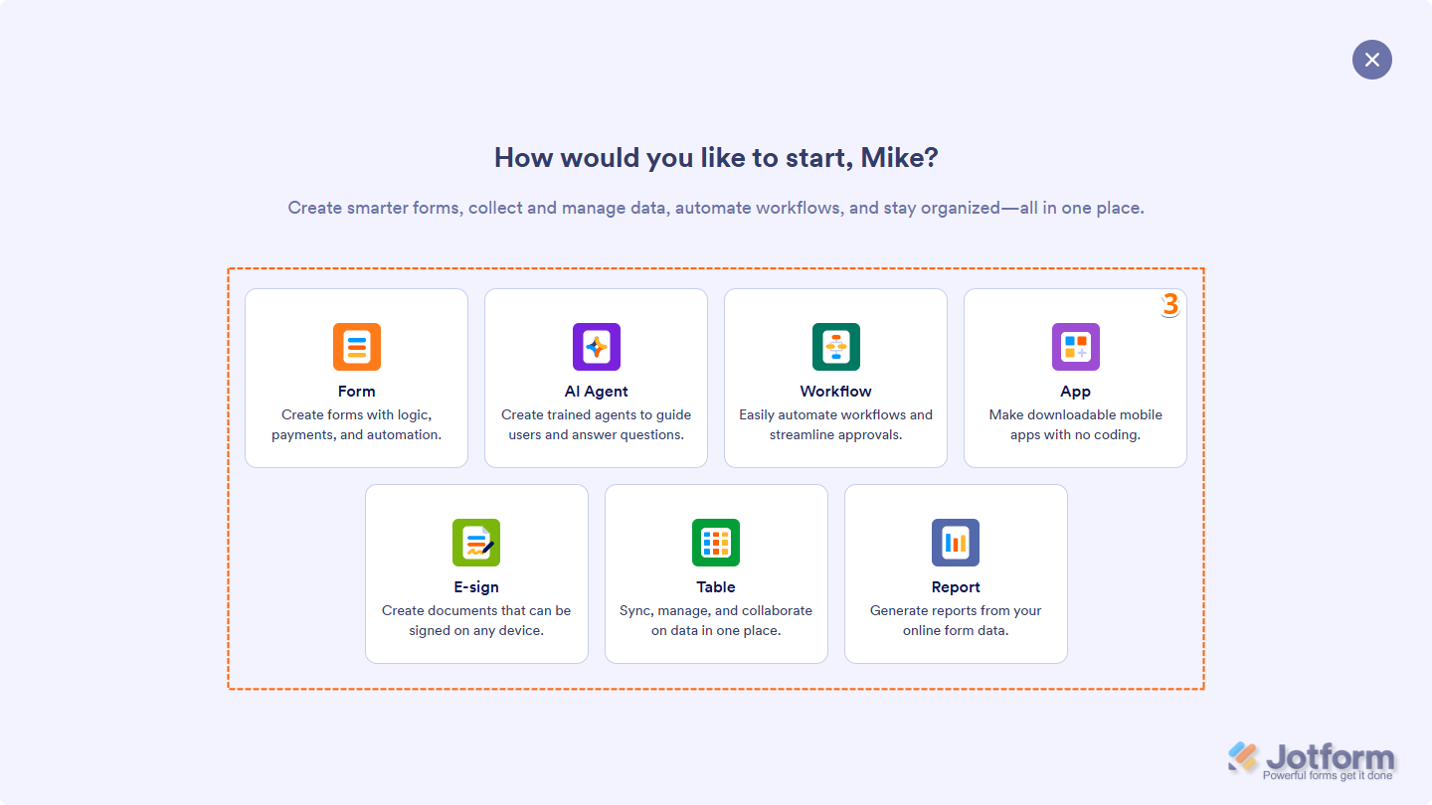
Task: Click "Create forms with logic" description
Action: click(357, 415)
